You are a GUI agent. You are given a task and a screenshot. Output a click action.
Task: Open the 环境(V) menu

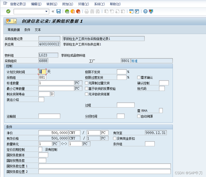point(84,4)
